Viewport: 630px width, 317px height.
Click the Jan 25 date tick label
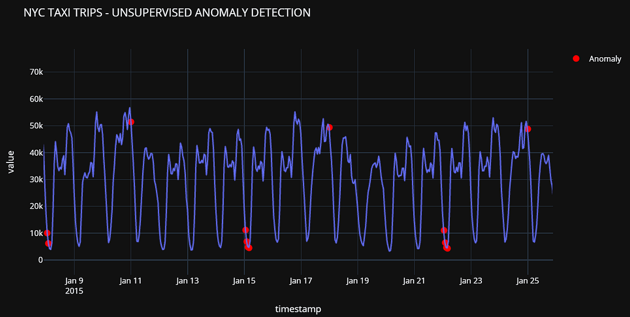(527, 281)
